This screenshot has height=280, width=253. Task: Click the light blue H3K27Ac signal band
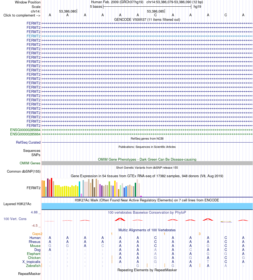click(147, 206)
